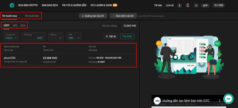Image resolution: width=238 pixels, height=108 pixels.
Task: Select the USDT coin tab
Action: 7,26
